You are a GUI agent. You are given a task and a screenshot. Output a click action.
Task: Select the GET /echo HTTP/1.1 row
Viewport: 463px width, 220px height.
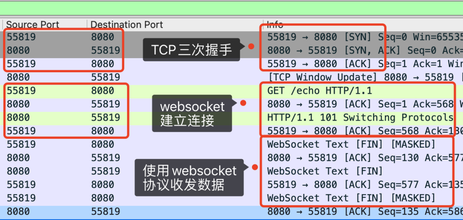(x=231, y=91)
